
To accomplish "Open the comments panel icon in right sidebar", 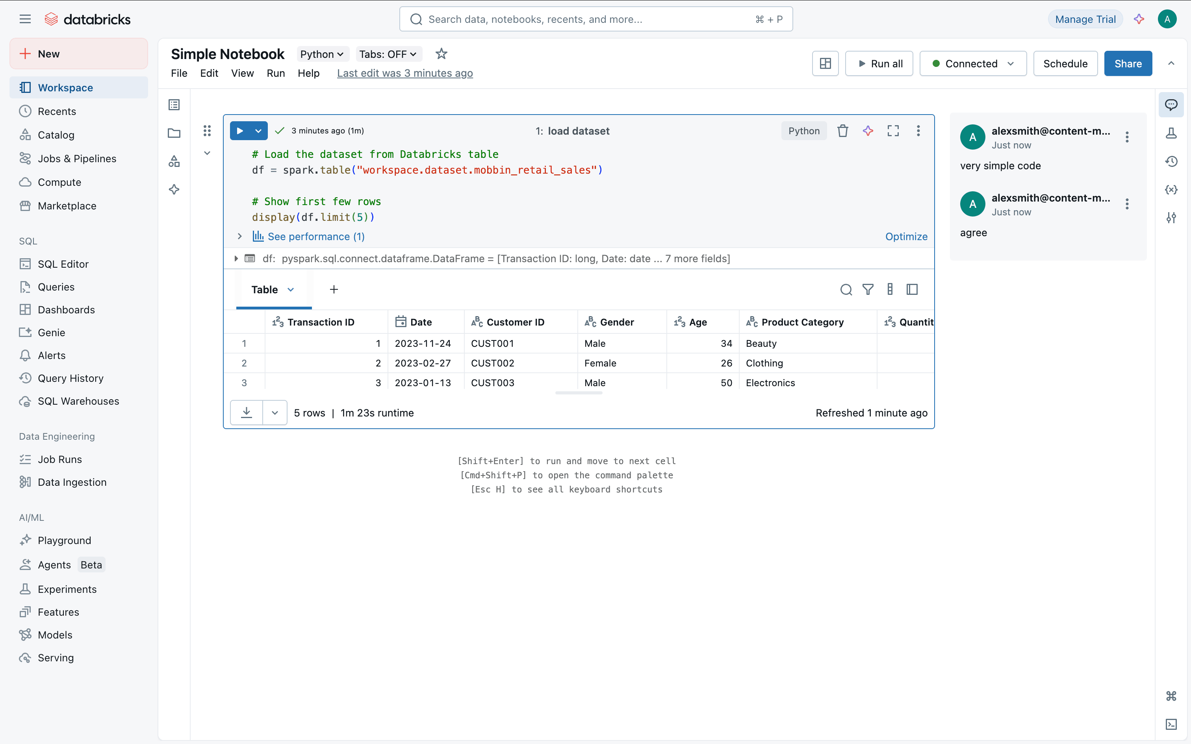I will [1171, 105].
